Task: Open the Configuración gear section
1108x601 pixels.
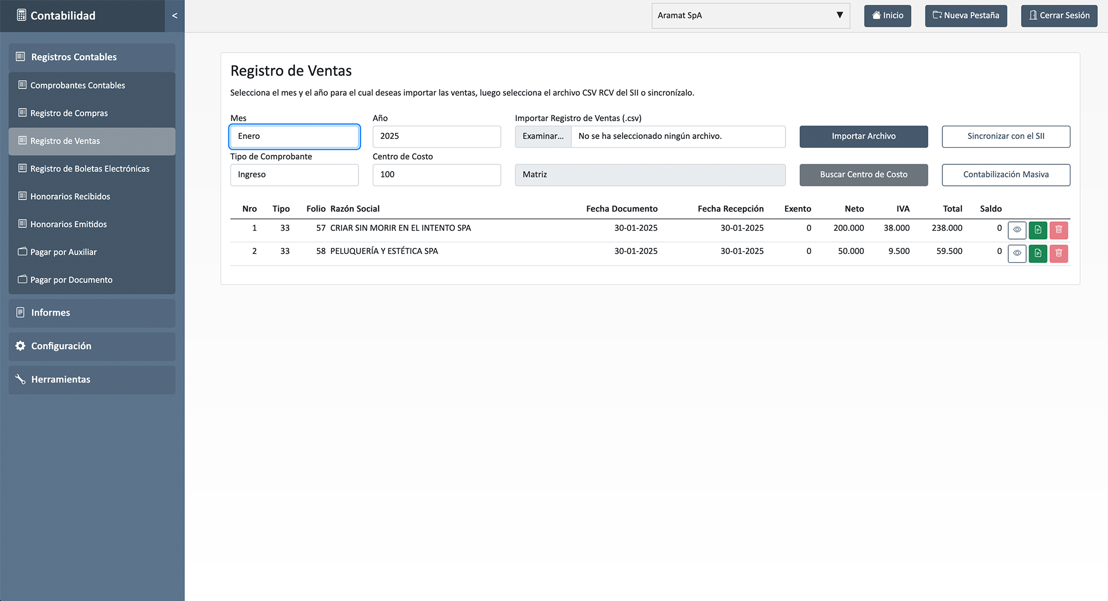Action: point(92,346)
